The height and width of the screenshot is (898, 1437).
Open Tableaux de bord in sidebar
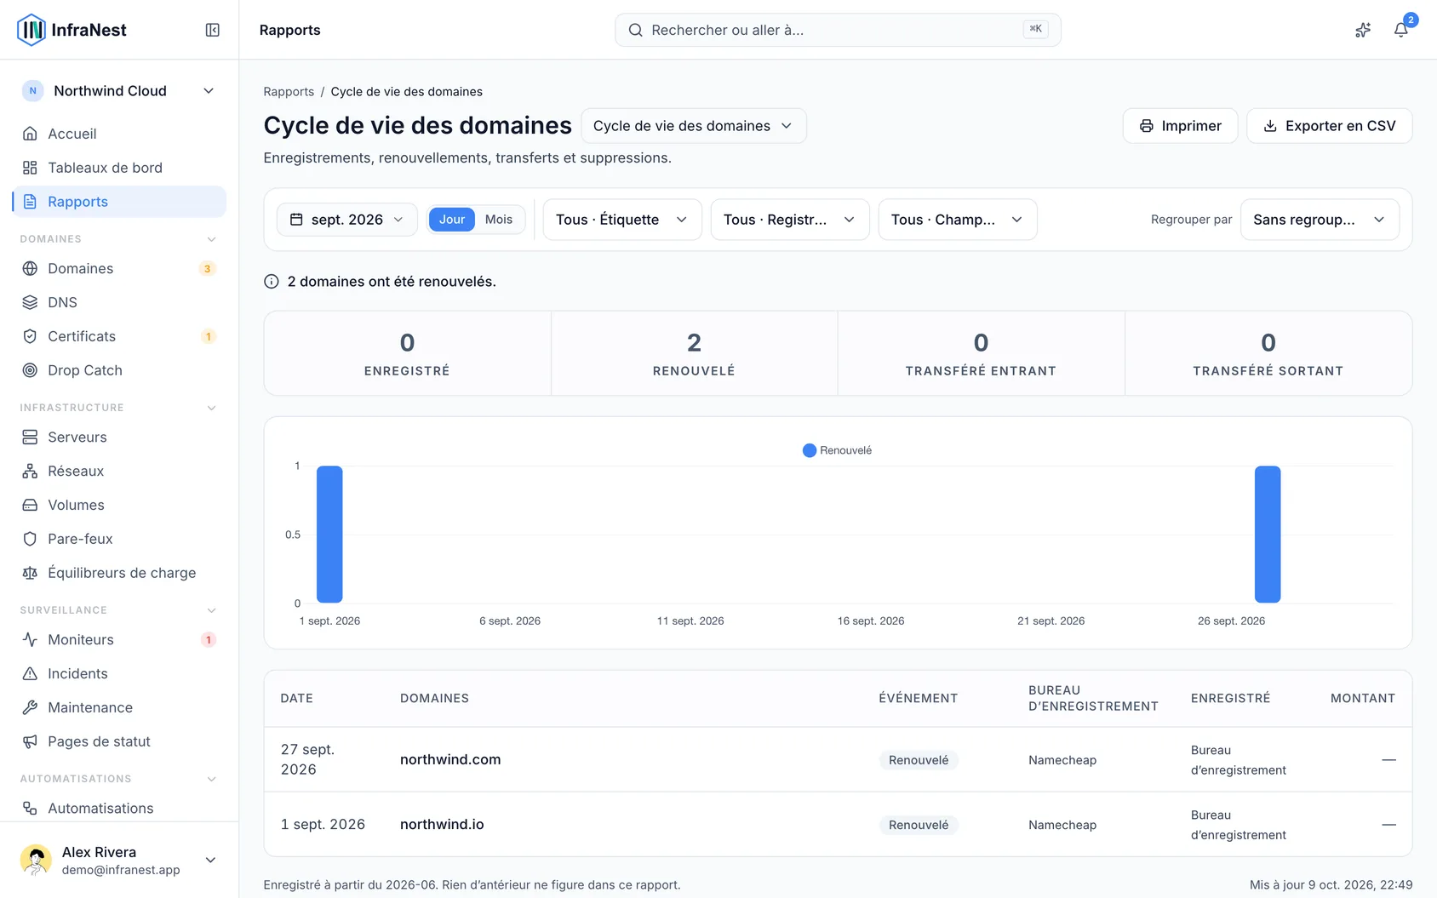tap(119, 168)
